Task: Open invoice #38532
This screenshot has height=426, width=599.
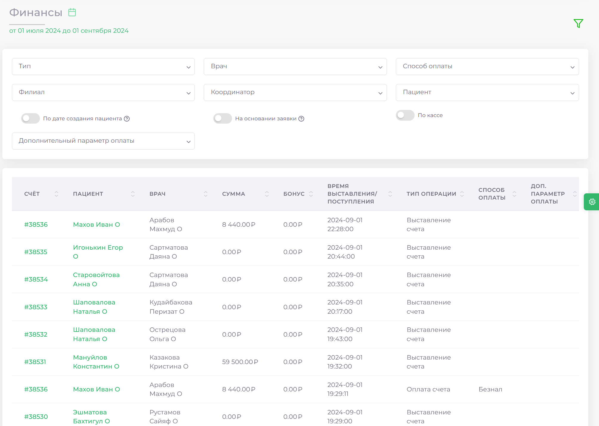Action: click(36, 335)
